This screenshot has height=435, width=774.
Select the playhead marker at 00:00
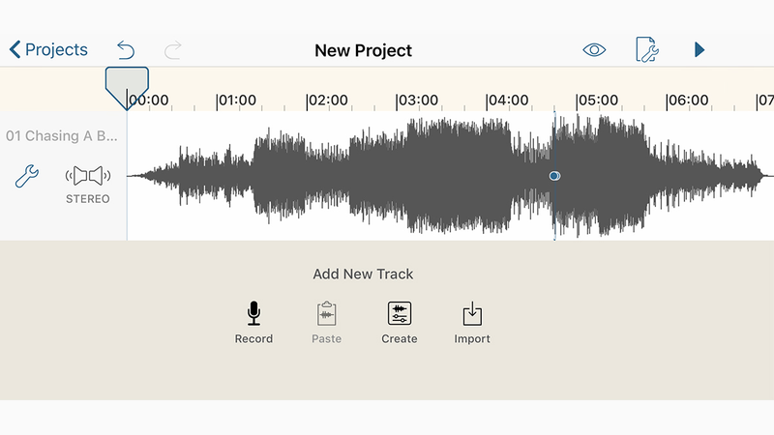[127, 88]
